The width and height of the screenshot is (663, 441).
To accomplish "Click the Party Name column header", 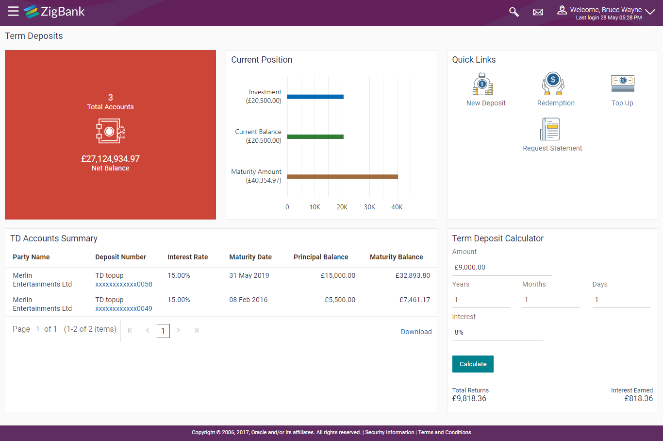I will click(31, 257).
